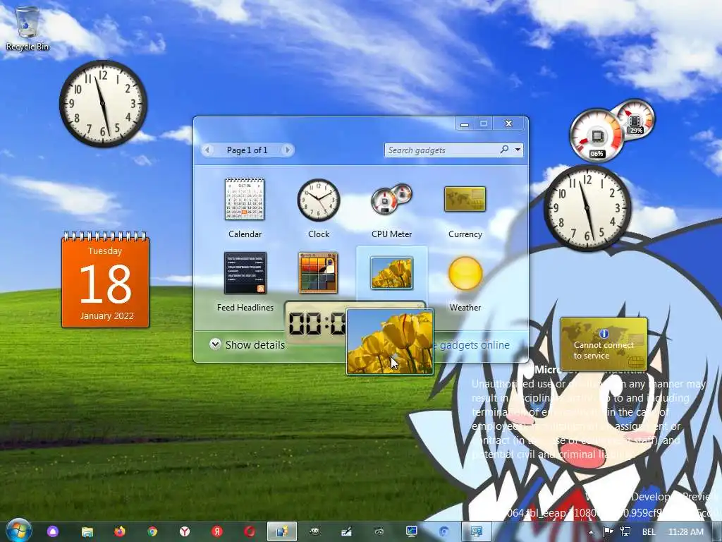
Task: Open File Explorer from the taskbar
Action: point(87,532)
